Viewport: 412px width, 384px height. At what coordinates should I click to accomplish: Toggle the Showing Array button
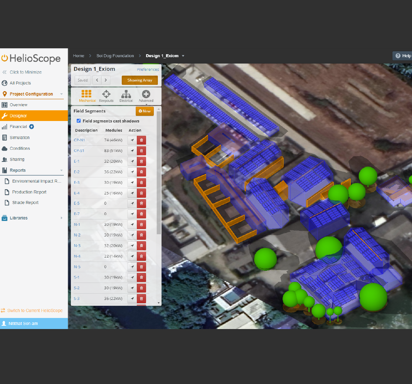[x=139, y=80]
